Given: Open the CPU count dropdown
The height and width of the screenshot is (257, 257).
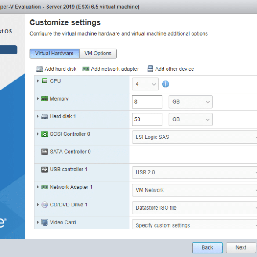Looking at the screenshot, I should (x=145, y=84).
